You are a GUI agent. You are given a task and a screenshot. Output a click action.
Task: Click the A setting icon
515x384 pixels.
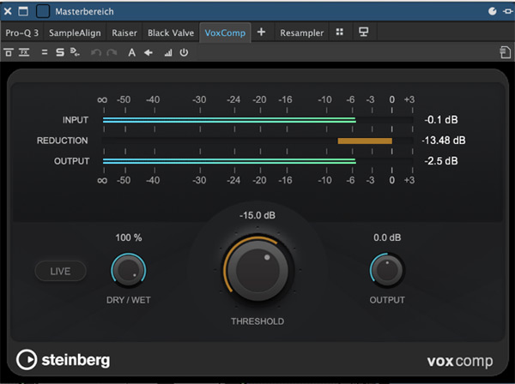click(x=131, y=52)
